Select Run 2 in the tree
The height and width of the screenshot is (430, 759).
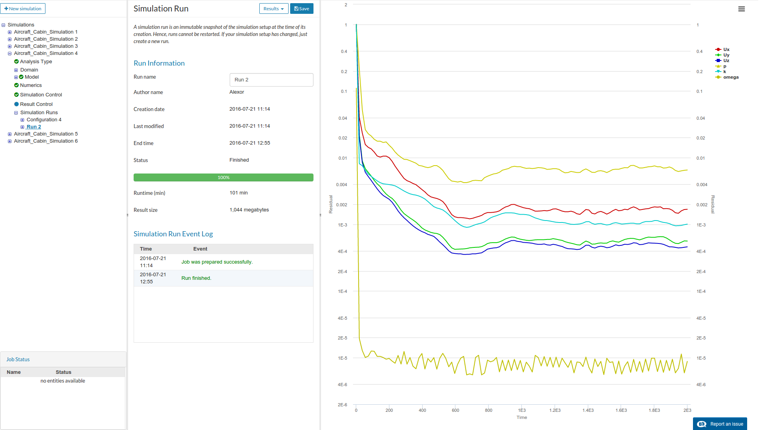(x=34, y=127)
